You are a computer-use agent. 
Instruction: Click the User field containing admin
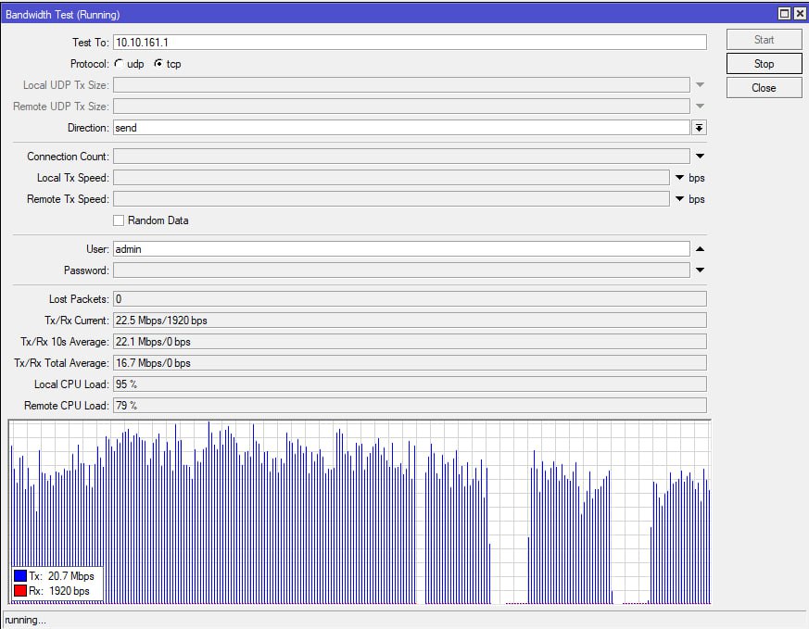click(x=401, y=249)
